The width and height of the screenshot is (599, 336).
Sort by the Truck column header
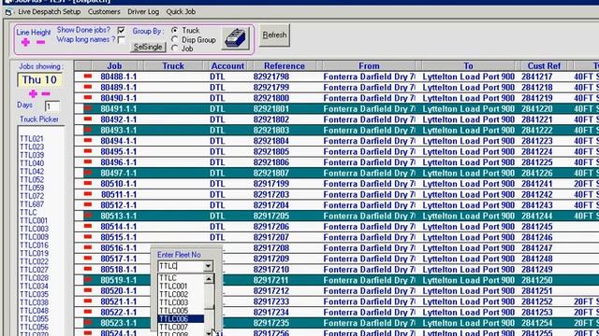coord(173,66)
